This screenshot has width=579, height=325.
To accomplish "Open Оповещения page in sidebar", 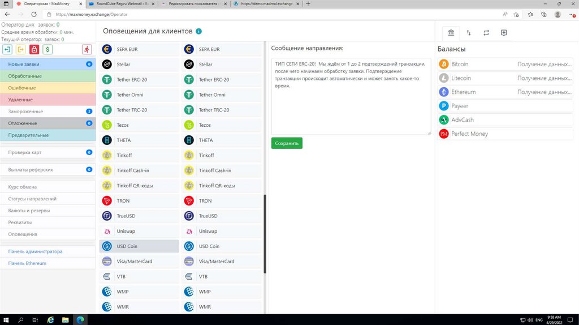I will click(x=47, y=234).
